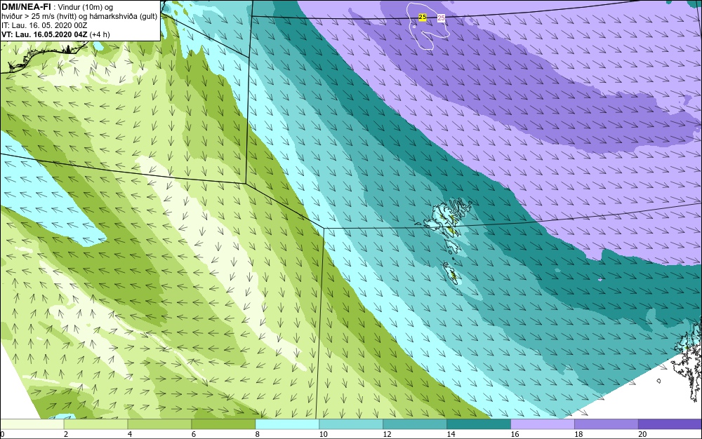The width and height of the screenshot is (702, 439).
Task: Pick the 16–18 m/s lavender swatch
Action: click(x=543, y=424)
